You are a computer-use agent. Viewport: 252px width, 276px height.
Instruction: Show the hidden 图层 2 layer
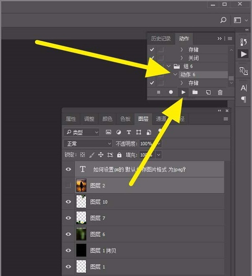[x=68, y=185]
